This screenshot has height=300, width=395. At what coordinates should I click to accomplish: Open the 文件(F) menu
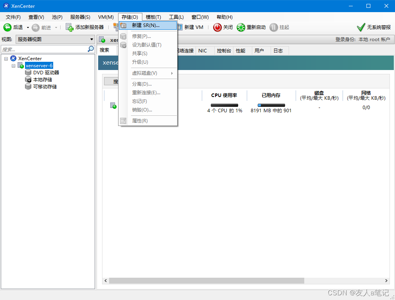[13, 17]
